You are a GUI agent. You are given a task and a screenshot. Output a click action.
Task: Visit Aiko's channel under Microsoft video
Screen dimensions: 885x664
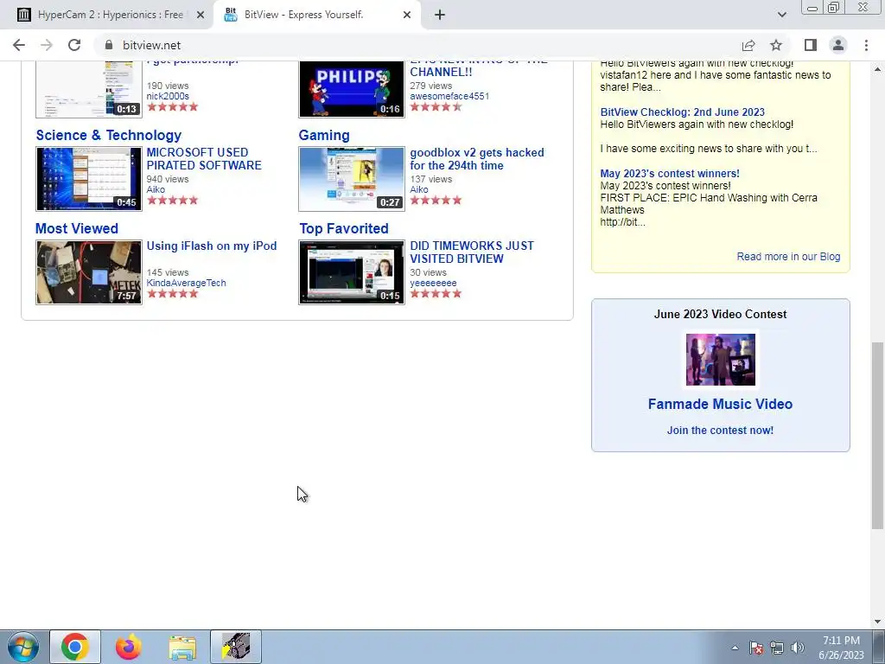tap(156, 189)
